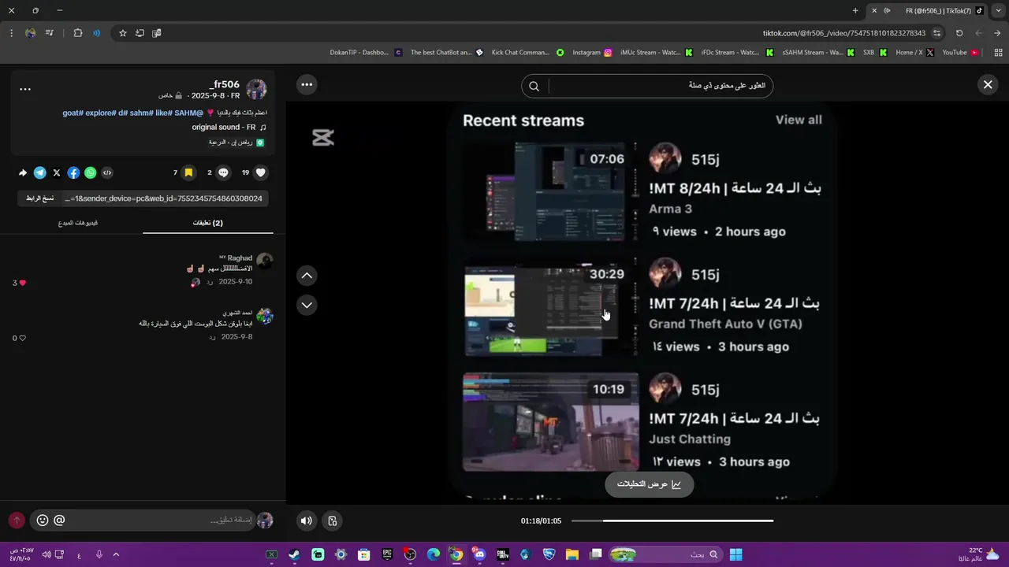Open comments via the speech bubble icon
The width and height of the screenshot is (1009, 567).
click(223, 172)
